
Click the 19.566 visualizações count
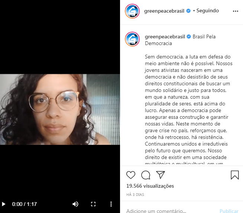click(150, 186)
